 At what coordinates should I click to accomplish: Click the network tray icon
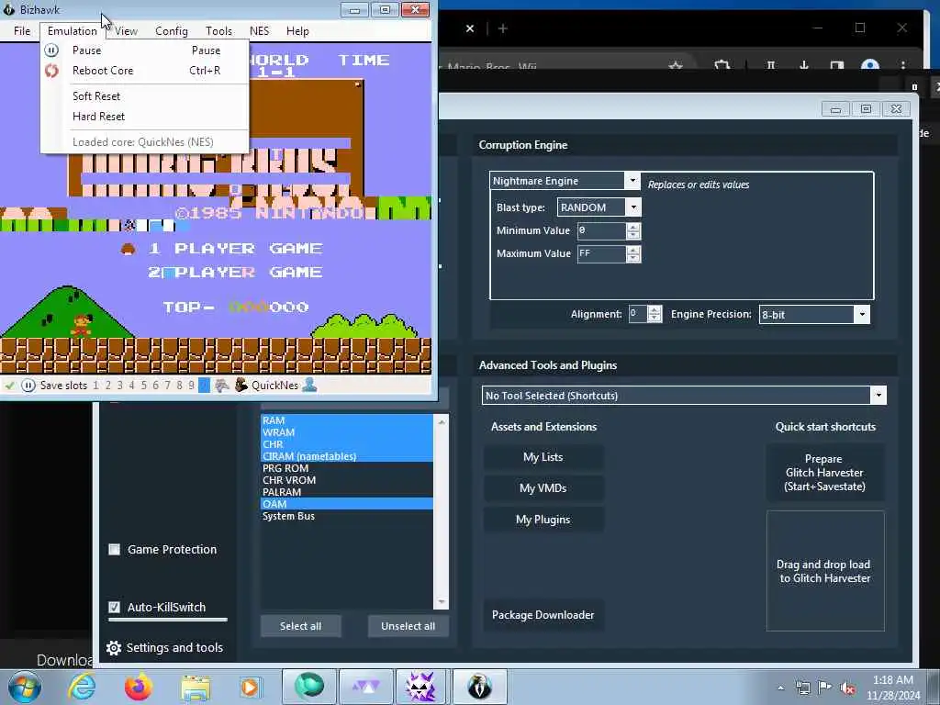tap(802, 688)
